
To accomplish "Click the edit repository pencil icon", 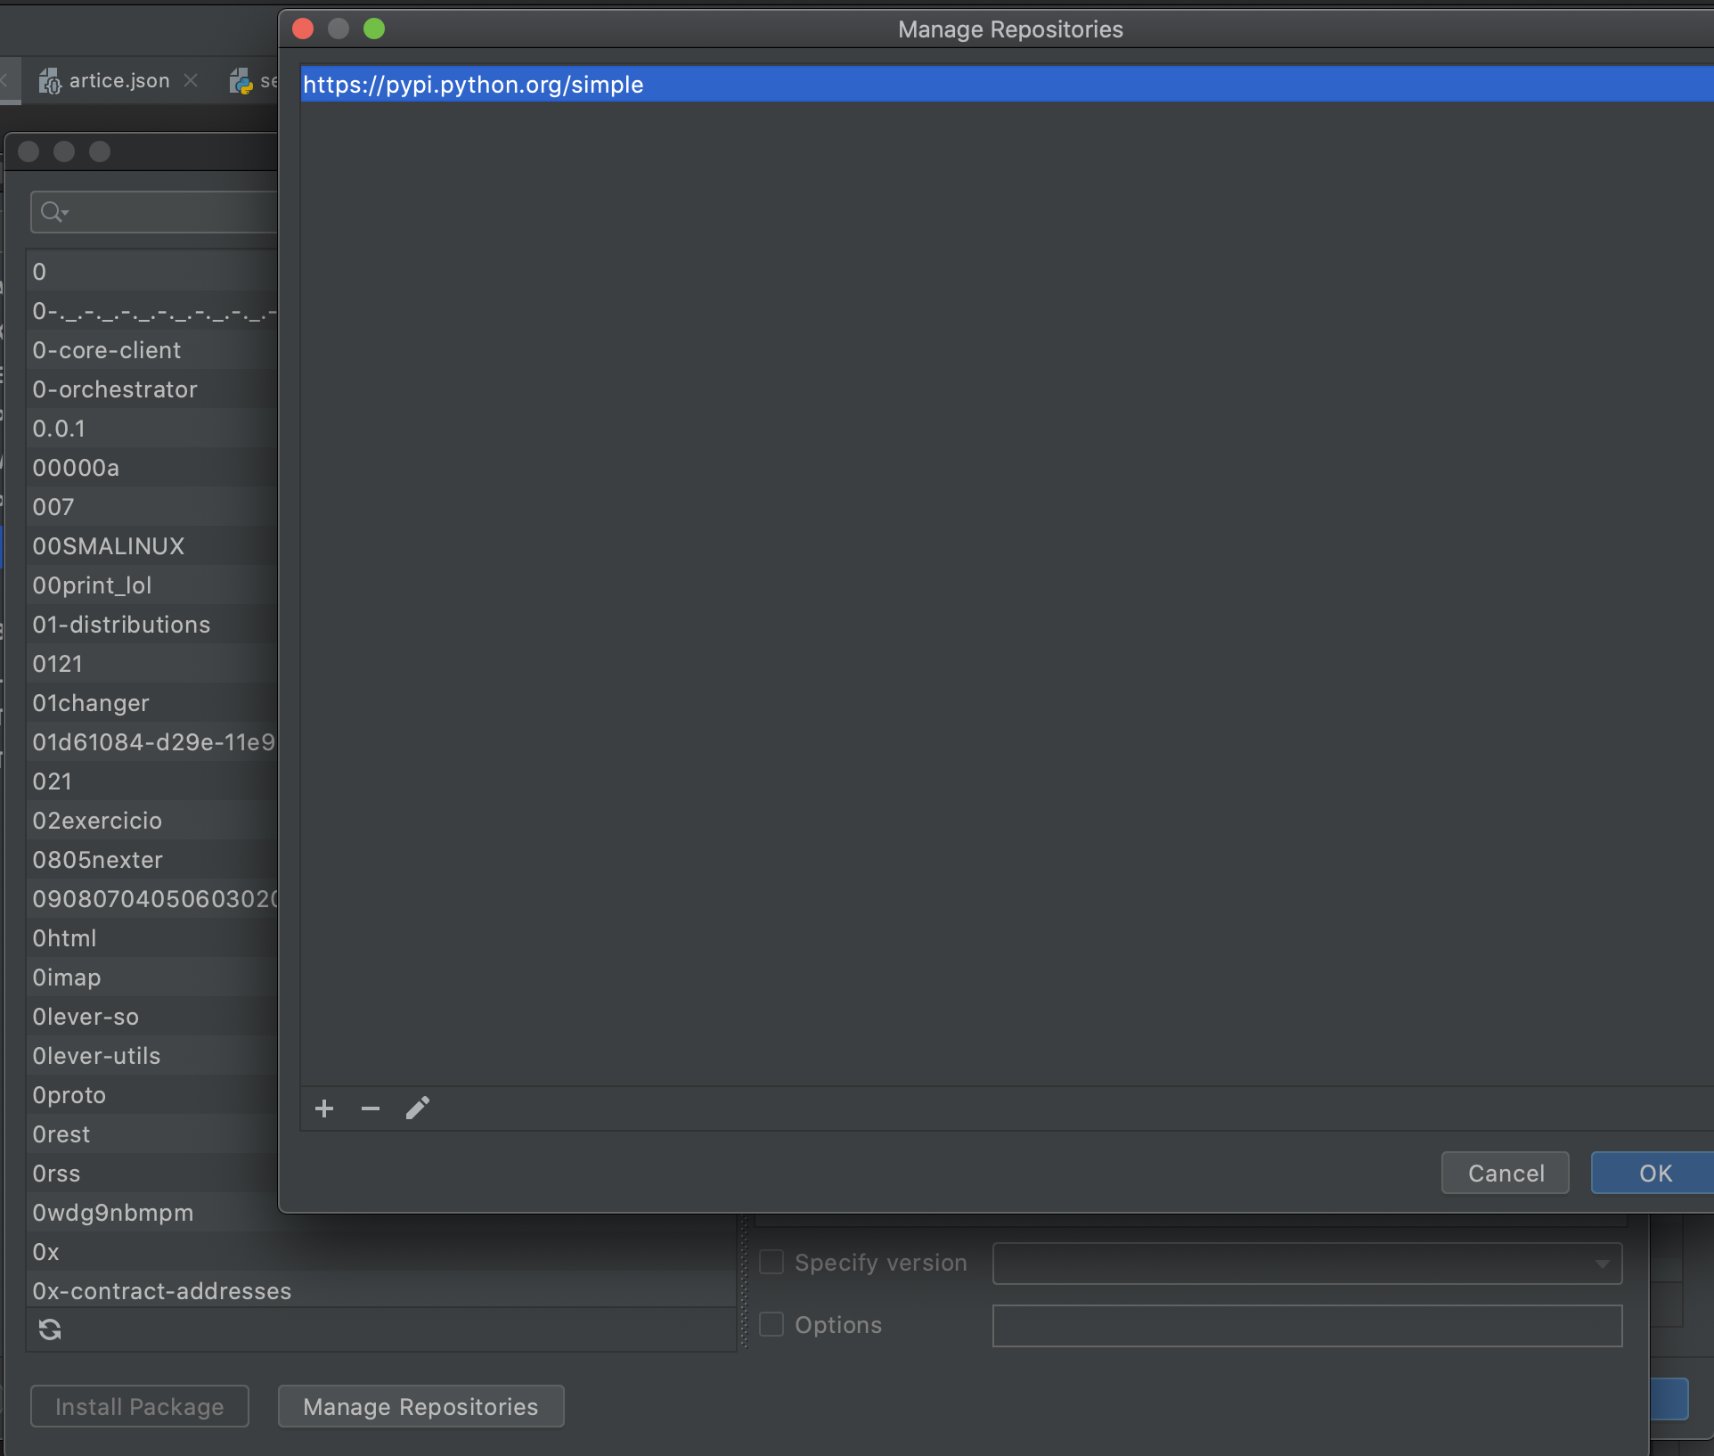I will (x=418, y=1108).
